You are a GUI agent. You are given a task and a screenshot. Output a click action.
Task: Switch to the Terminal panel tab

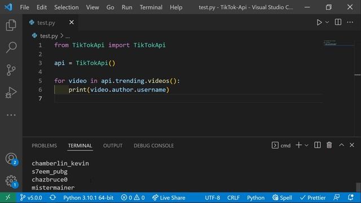(80, 145)
